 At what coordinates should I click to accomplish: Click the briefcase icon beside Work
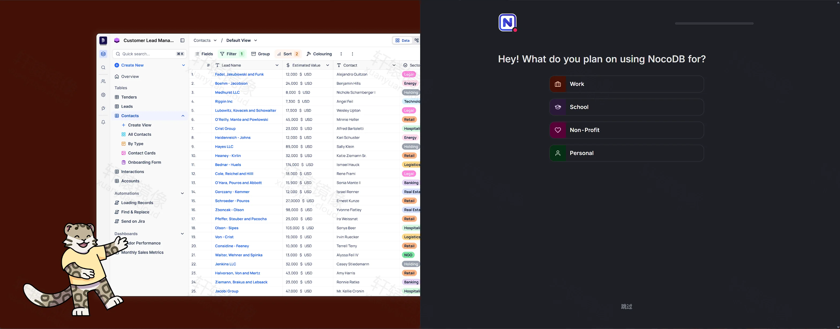[558, 84]
